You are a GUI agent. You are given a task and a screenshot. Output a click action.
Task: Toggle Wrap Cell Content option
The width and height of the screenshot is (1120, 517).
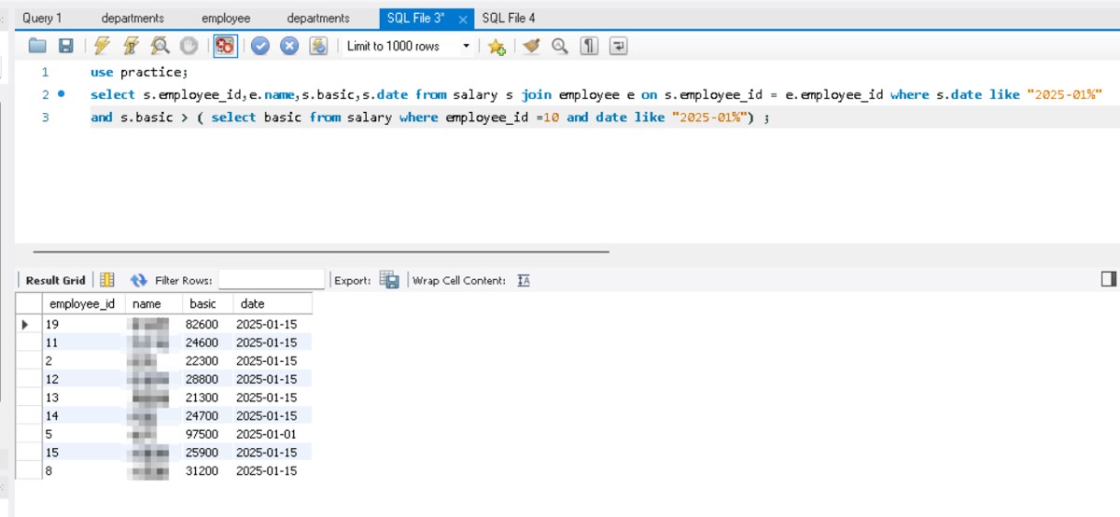[524, 280]
